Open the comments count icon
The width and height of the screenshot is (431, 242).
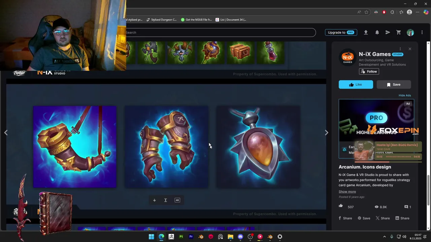[406, 207]
